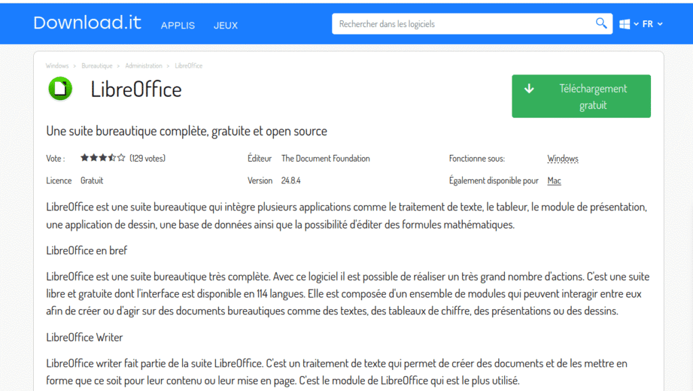Click the (129 votes) count
Image resolution: width=693 pixels, height=391 pixels.
(x=147, y=158)
